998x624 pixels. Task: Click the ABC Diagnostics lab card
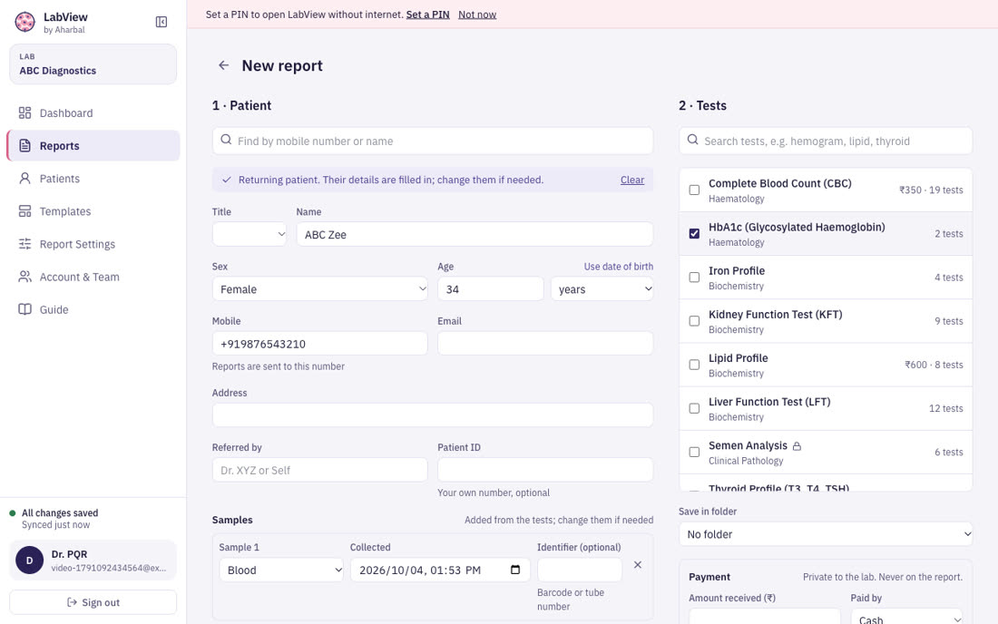click(93, 64)
